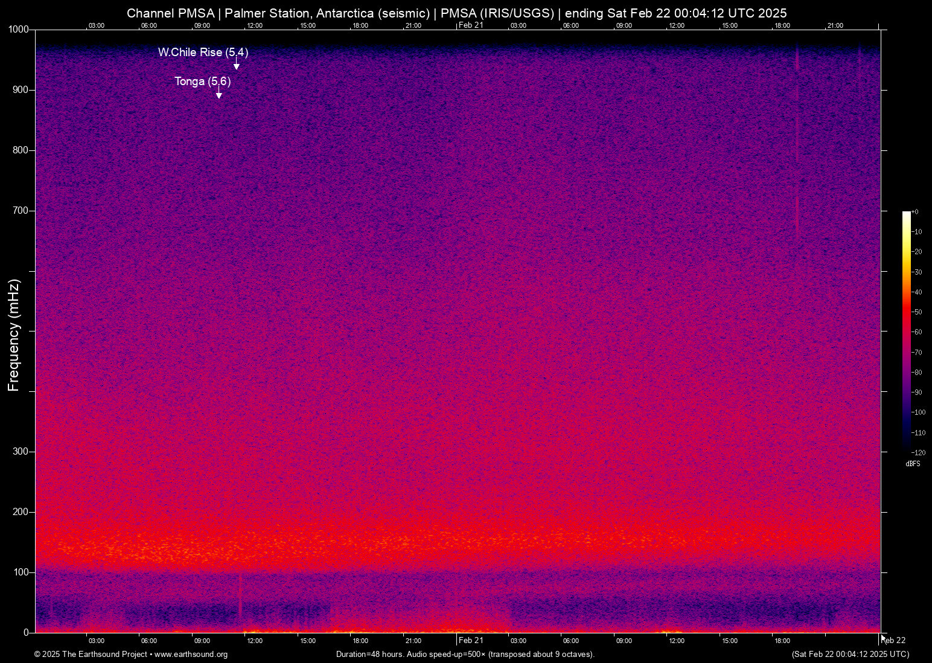Click the audio speed-up description text
The image size is (932, 663).
tap(465, 655)
